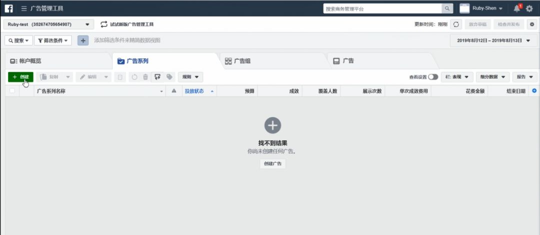
Task: Open the notifications bell icon
Action: coord(517,8)
